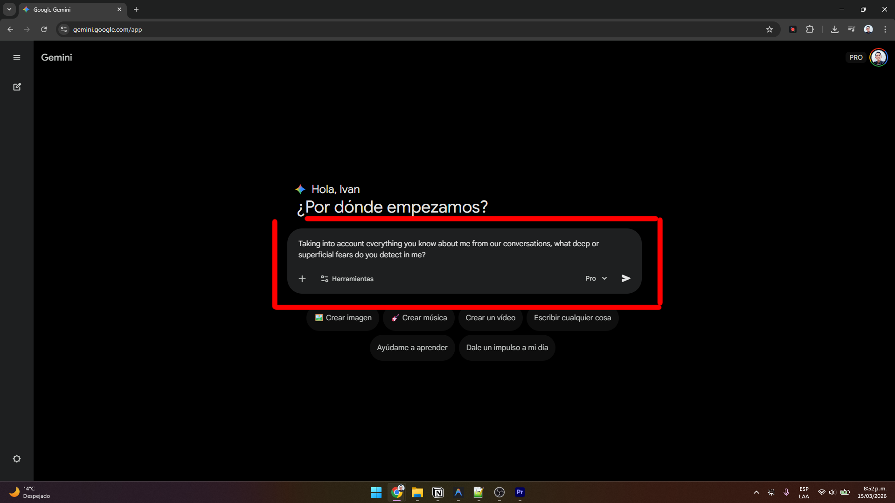
Task: Select the Ayúdame a aprender chip
Action: tap(412, 348)
